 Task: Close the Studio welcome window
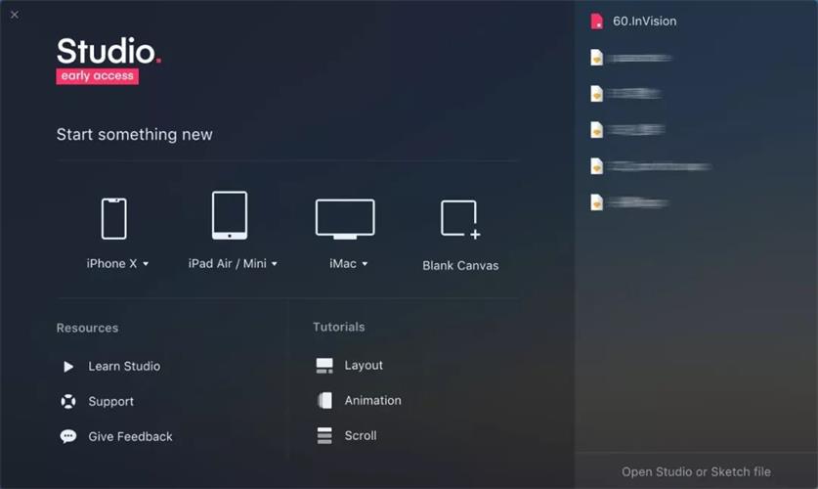coord(15,15)
